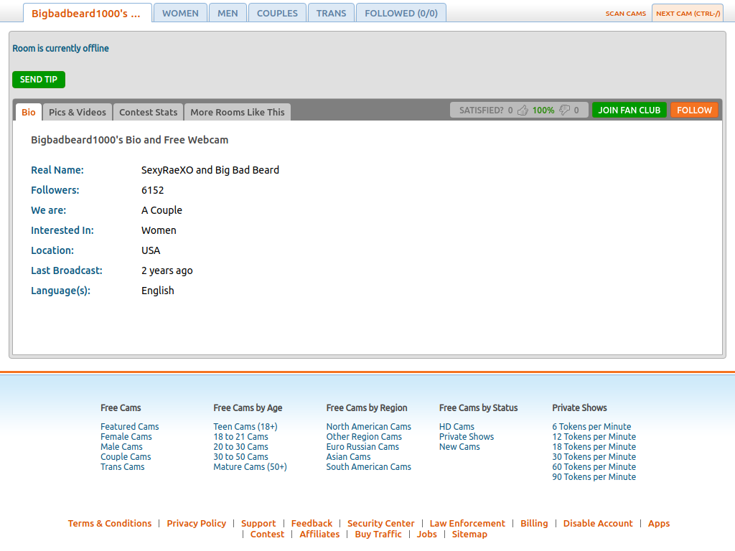Open Couple Cams footer link

(126, 457)
